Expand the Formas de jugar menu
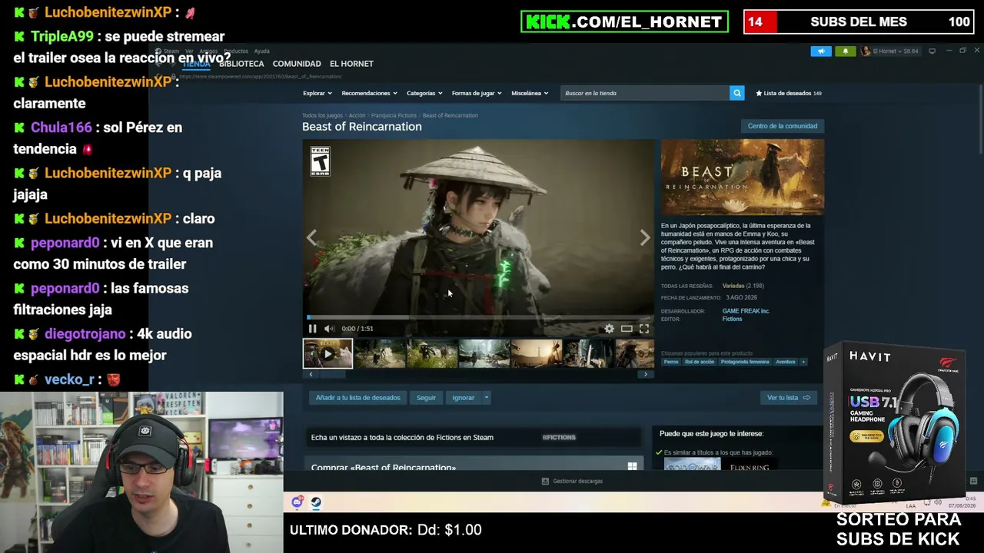Image resolution: width=984 pixels, height=553 pixels. point(477,93)
